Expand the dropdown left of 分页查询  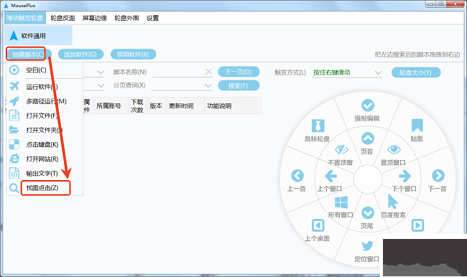click(101, 85)
